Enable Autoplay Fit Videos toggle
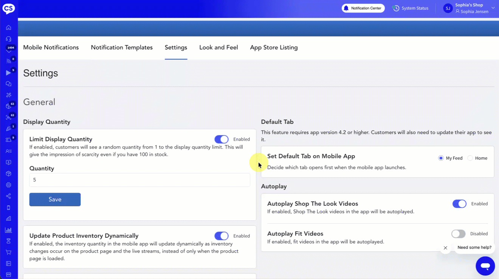The width and height of the screenshot is (499, 279). 458,234
